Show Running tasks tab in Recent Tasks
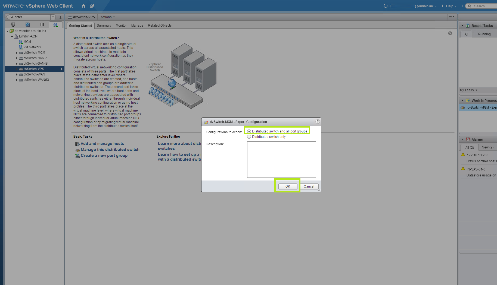Image resolution: width=497 pixels, height=285 pixels. pos(484,34)
